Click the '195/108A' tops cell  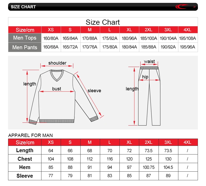[x=187, y=38]
